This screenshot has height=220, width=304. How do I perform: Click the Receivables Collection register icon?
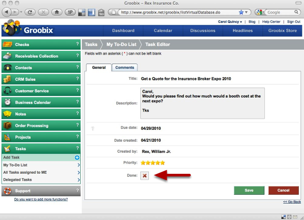(7, 56)
